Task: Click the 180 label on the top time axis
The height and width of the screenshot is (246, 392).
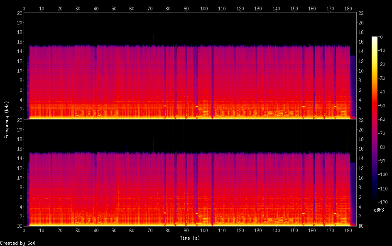Action: [348, 8]
